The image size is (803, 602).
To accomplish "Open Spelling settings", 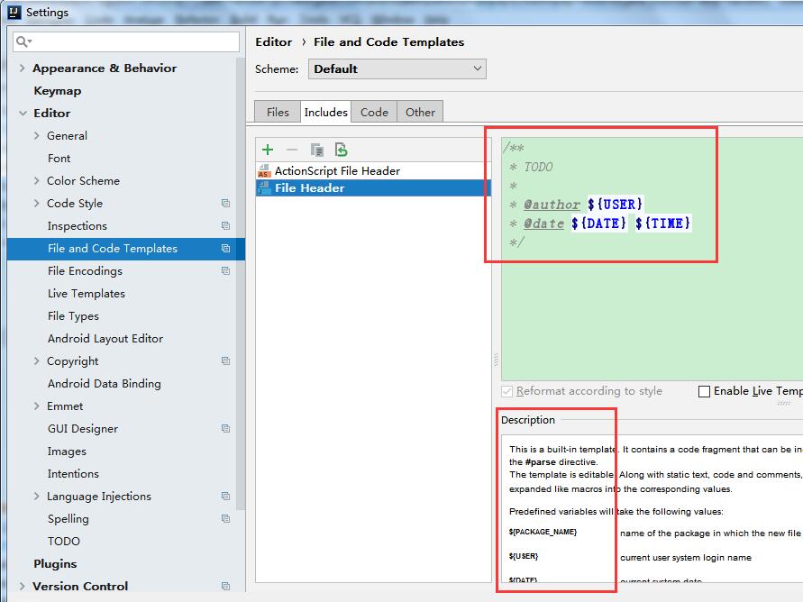I will (68, 518).
